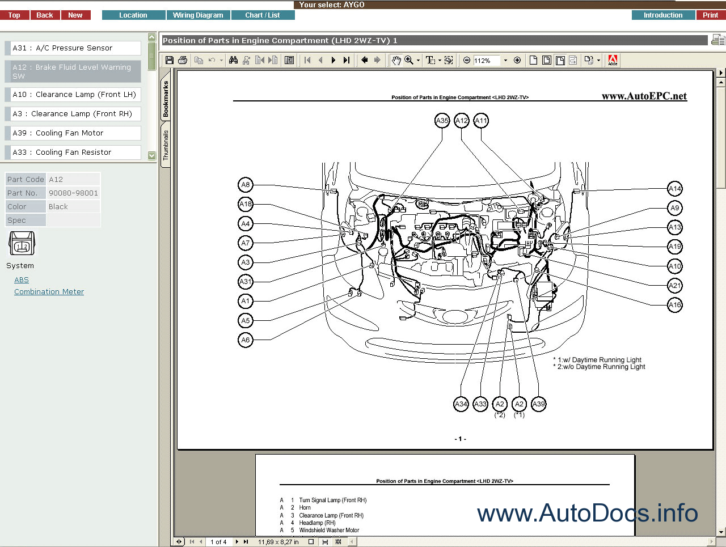Open the Thumbnails side tab
This screenshot has width=726, height=547.
click(x=166, y=145)
